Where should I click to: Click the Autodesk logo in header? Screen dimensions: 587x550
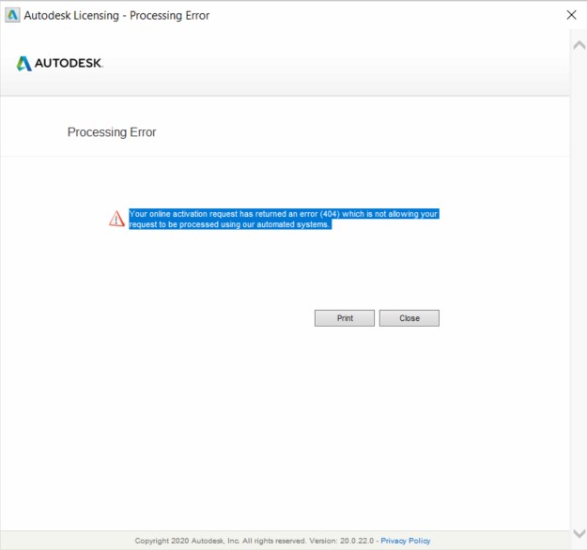[x=60, y=63]
